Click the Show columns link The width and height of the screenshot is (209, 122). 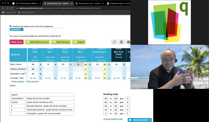18,81
